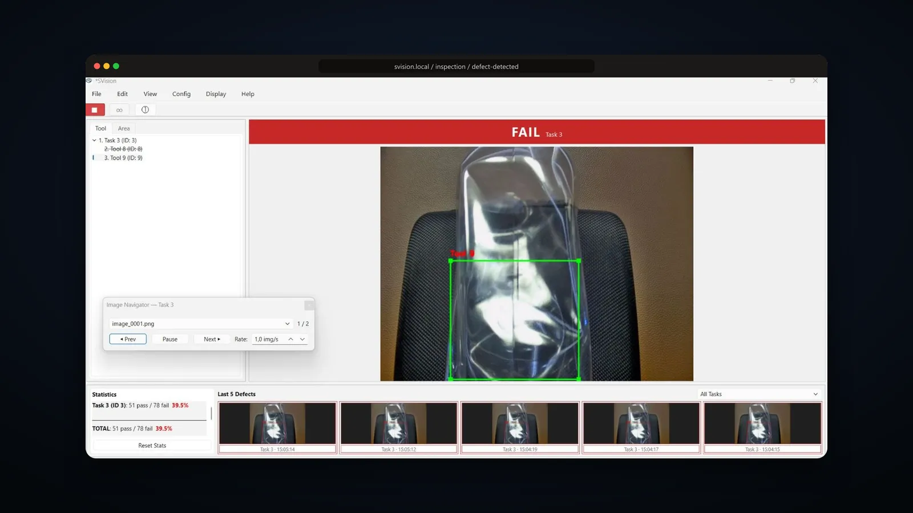913x513 pixels.
Task: Open the defect thumbnail from 15:04:19
Action: (x=520, y=427)
